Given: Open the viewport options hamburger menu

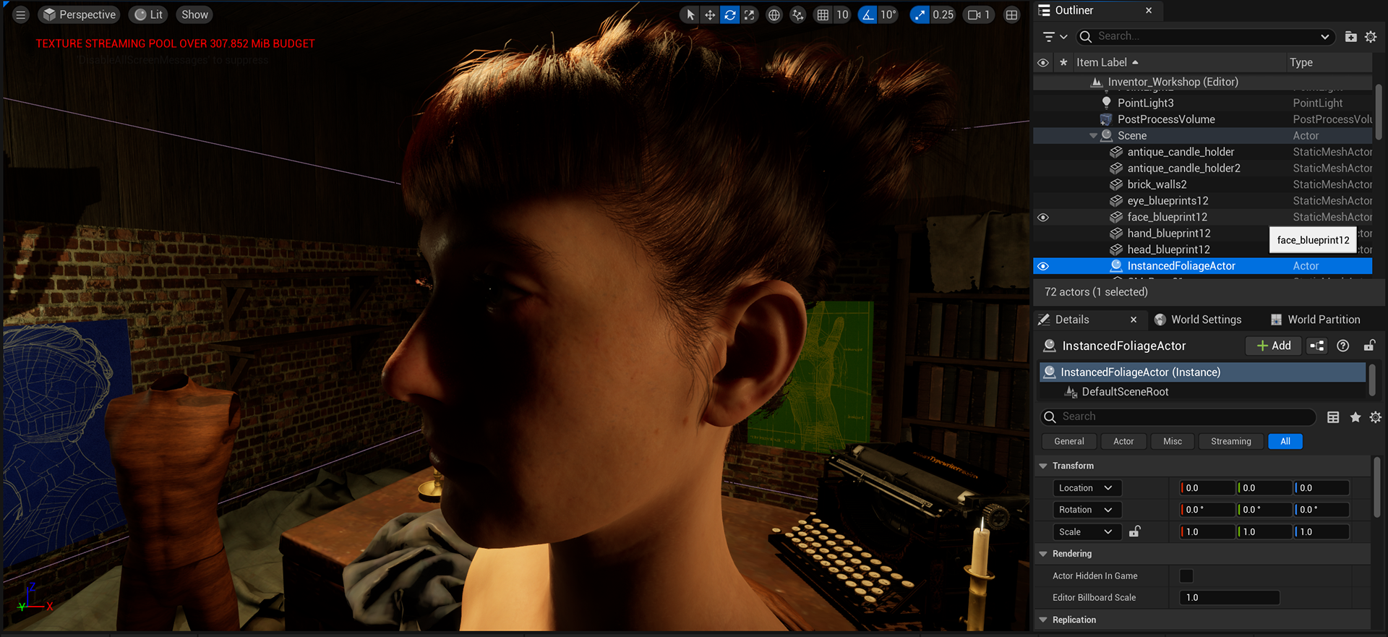Looking at the screenshot, I should [x=21, y=14].
